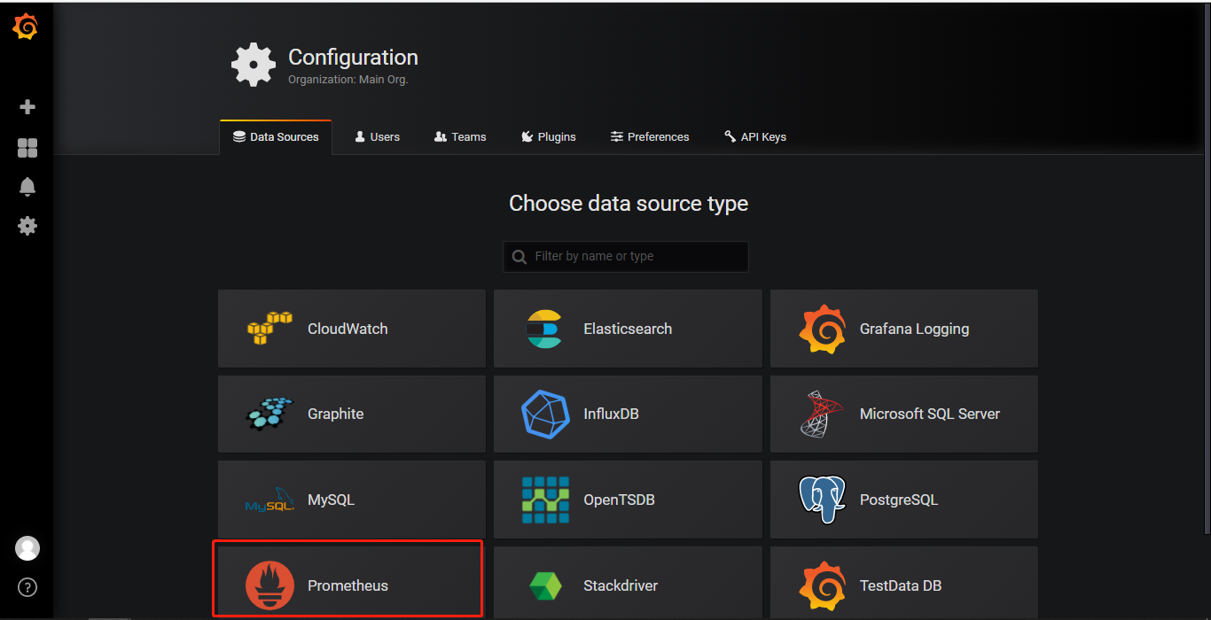Click the vertical page scrollbar
The image size is (1211, 620).
pos(1207,266)
